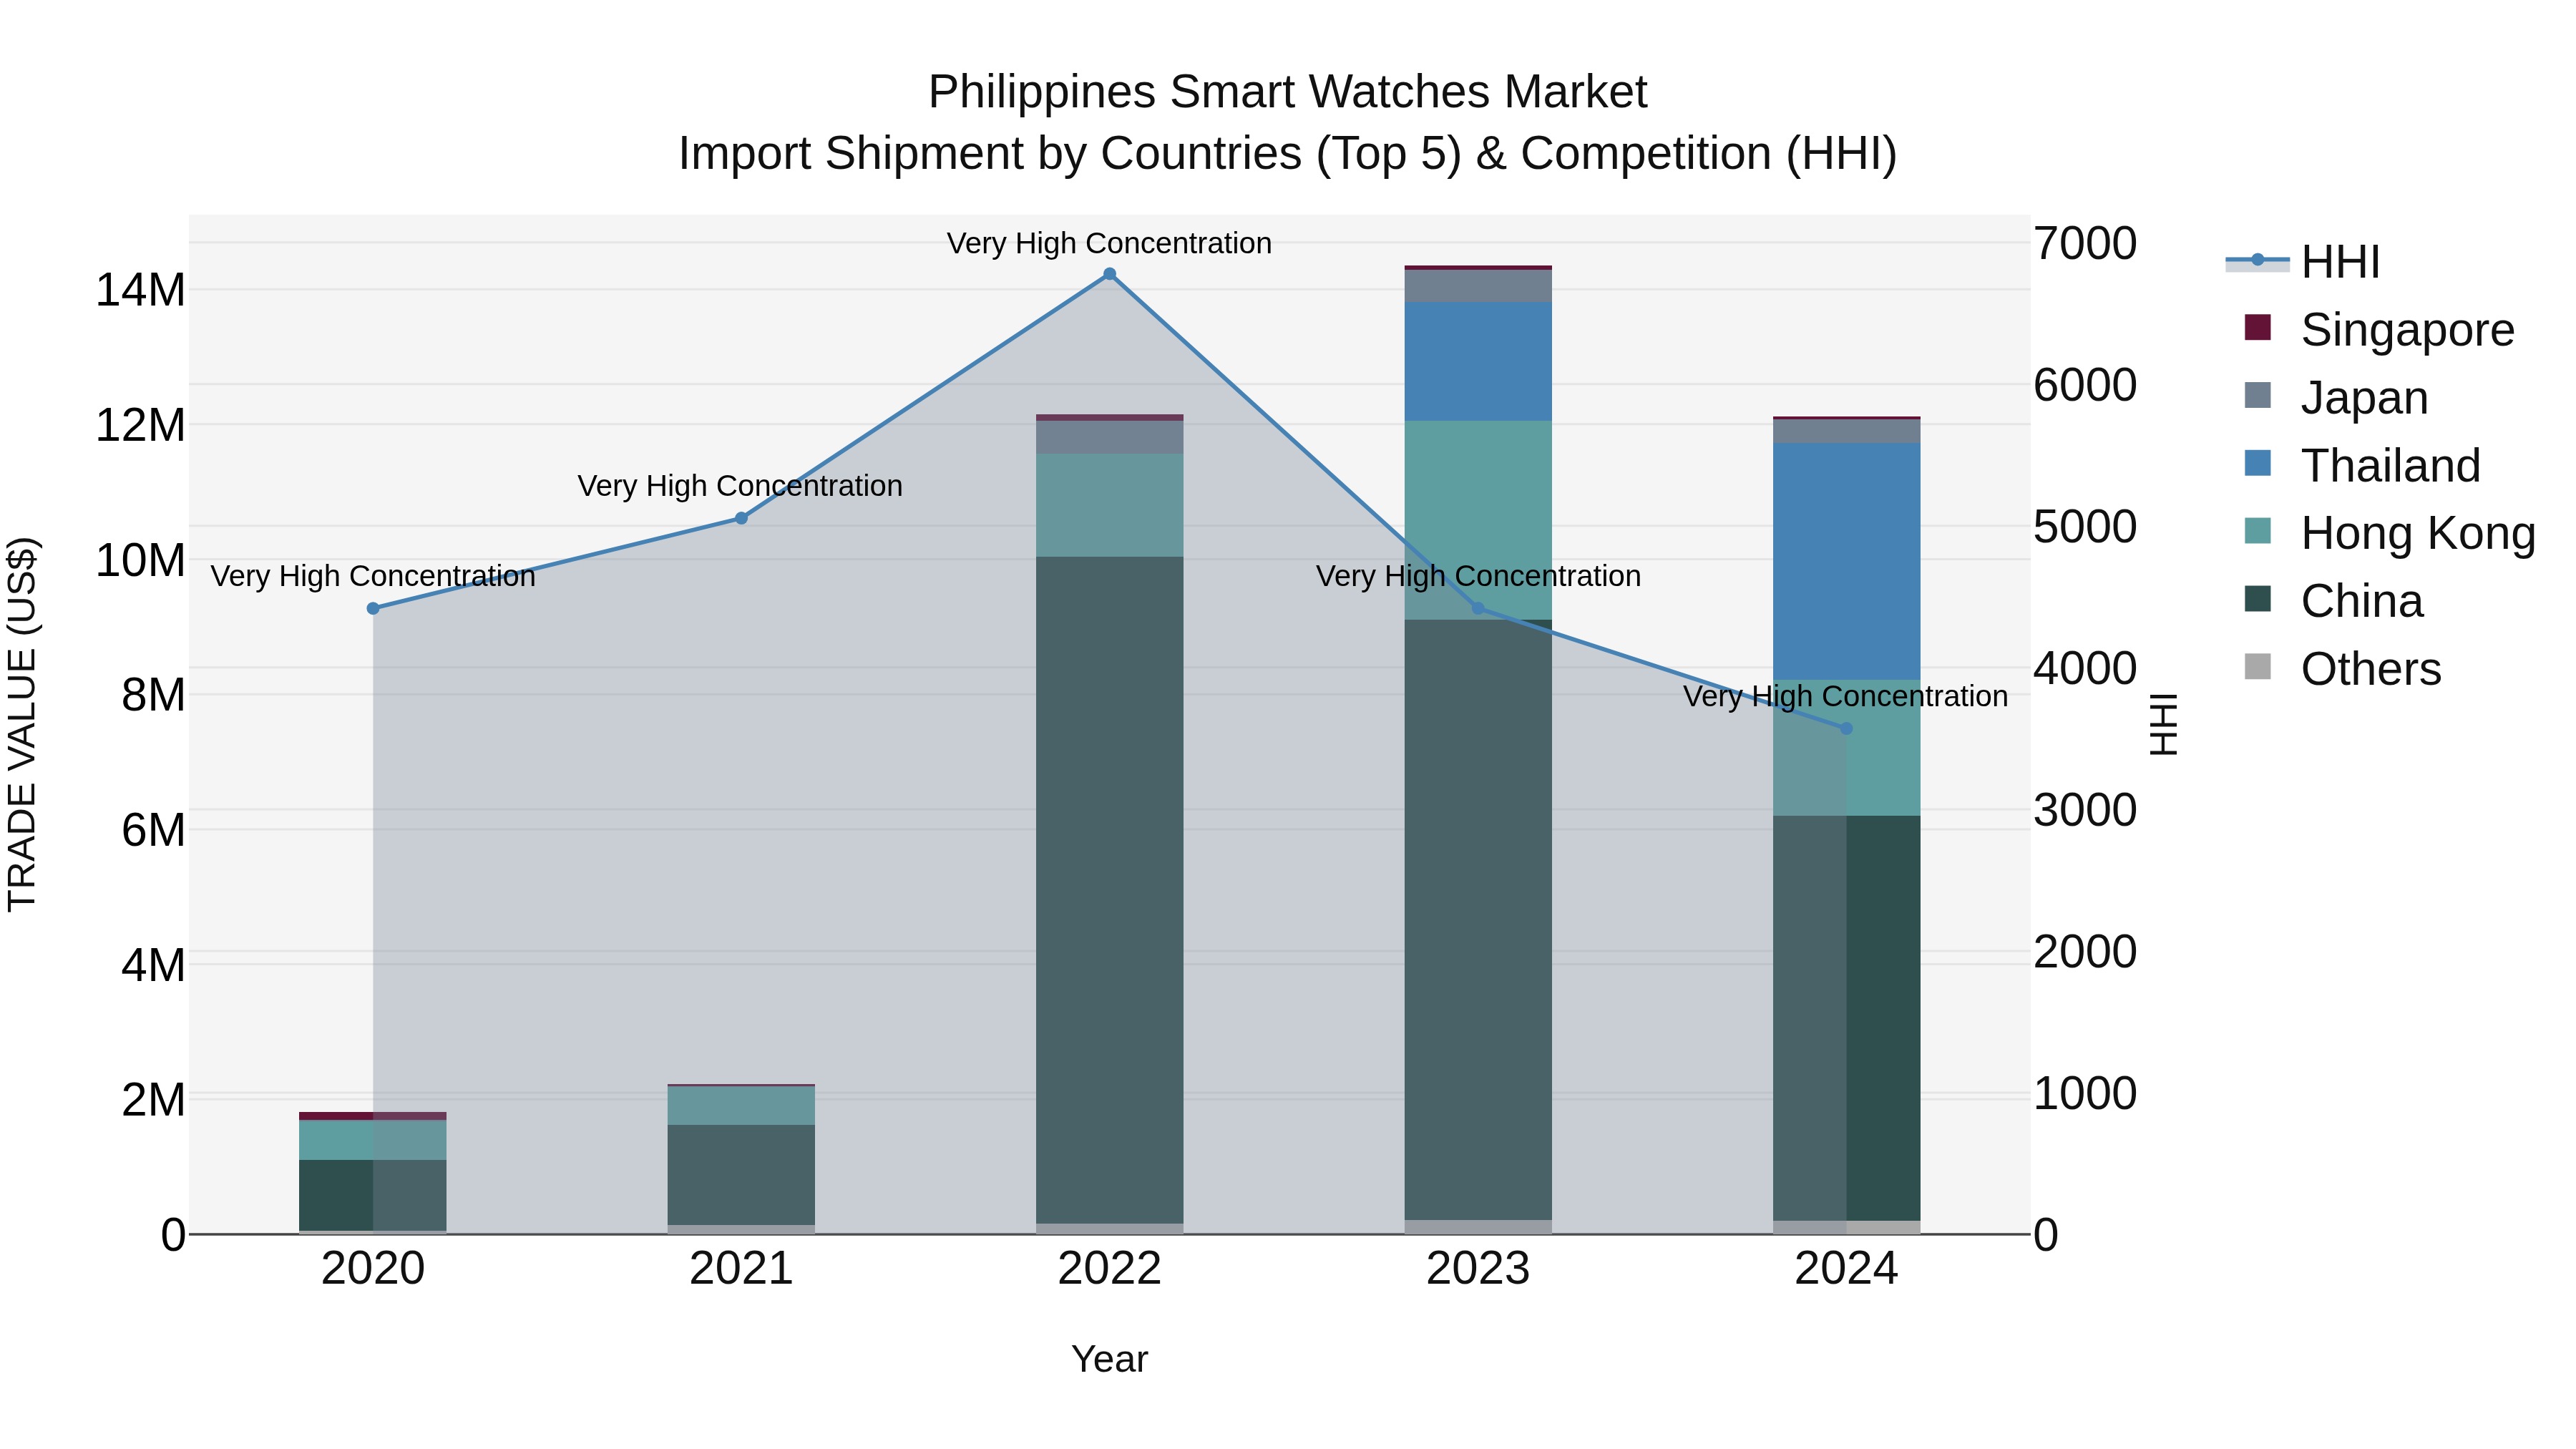Image resolution: width=2576 pixels, height=1449 pixels.
Task: Select the 2023 Hong Kong teal bar segment
Action: (1478, 520)
